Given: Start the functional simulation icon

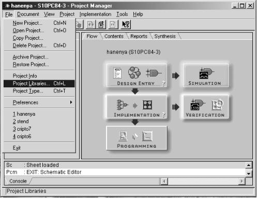Looking at the screenshot, I should point(206,73).
